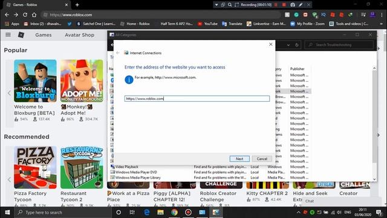
Task: Open the Translate bookmark
Action: 232,24
